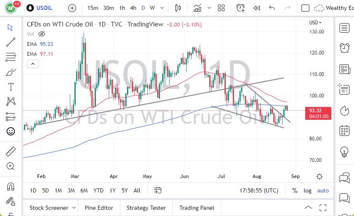Screen dimensions: 354x216
Task: Switch to the Pine Editor tab
Action: (x=99, y=208)
